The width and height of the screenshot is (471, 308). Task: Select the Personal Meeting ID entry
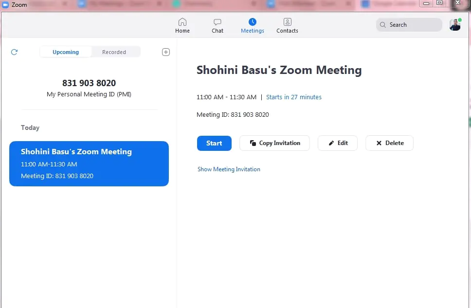click(89, 88)
